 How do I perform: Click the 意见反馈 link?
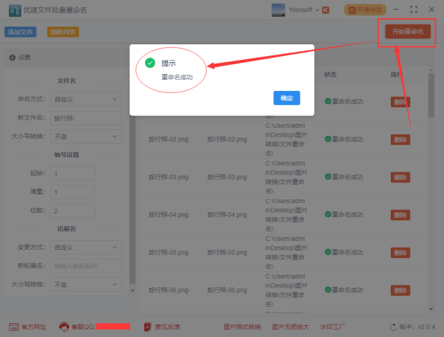tap(167, 327)
